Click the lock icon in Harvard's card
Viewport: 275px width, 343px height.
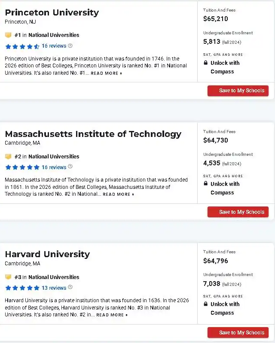point(206,304)
